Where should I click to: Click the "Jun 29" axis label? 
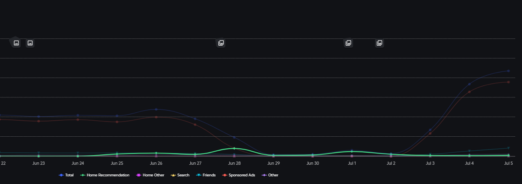273,164
